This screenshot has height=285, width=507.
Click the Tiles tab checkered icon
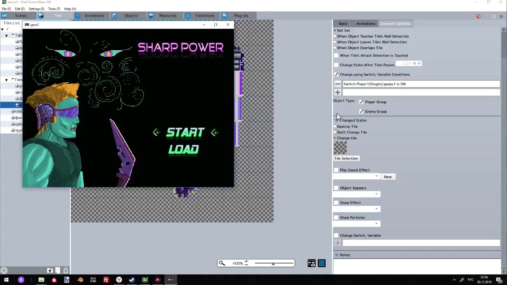pos(41,16)
